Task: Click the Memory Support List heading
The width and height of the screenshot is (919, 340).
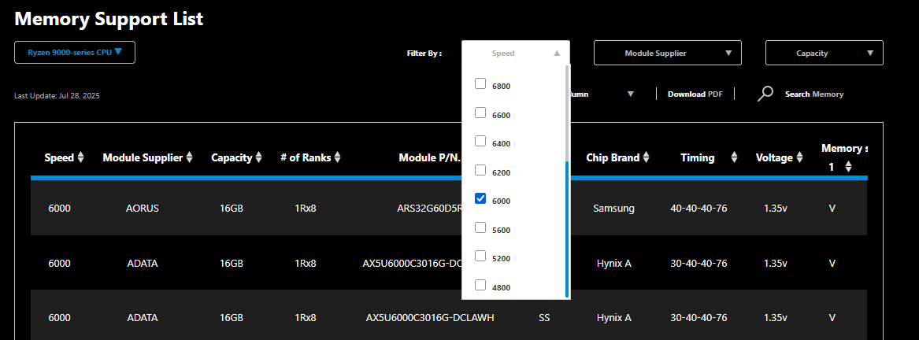Action: coord(109,19)
